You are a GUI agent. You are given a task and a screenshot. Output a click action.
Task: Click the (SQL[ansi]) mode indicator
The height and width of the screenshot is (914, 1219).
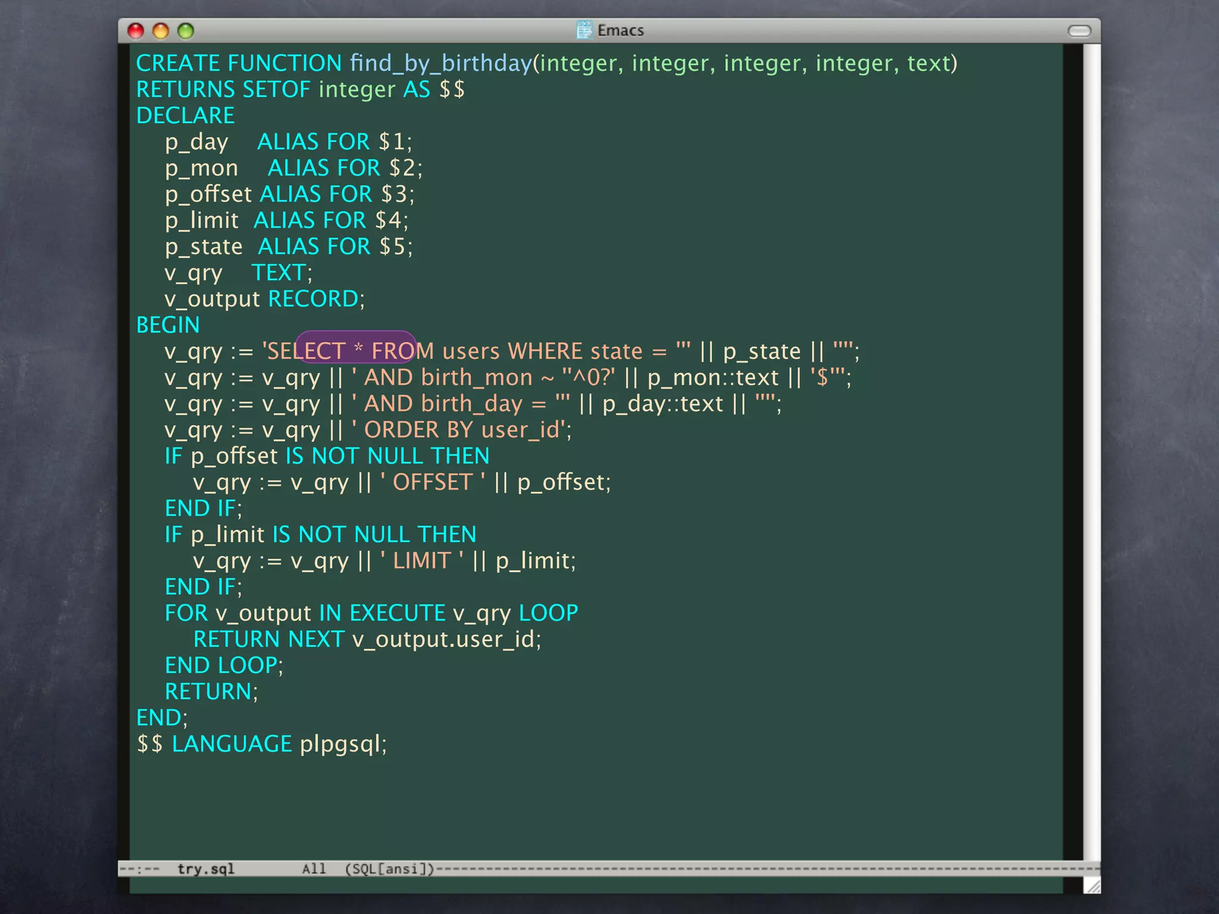click(x=390, y=869)
